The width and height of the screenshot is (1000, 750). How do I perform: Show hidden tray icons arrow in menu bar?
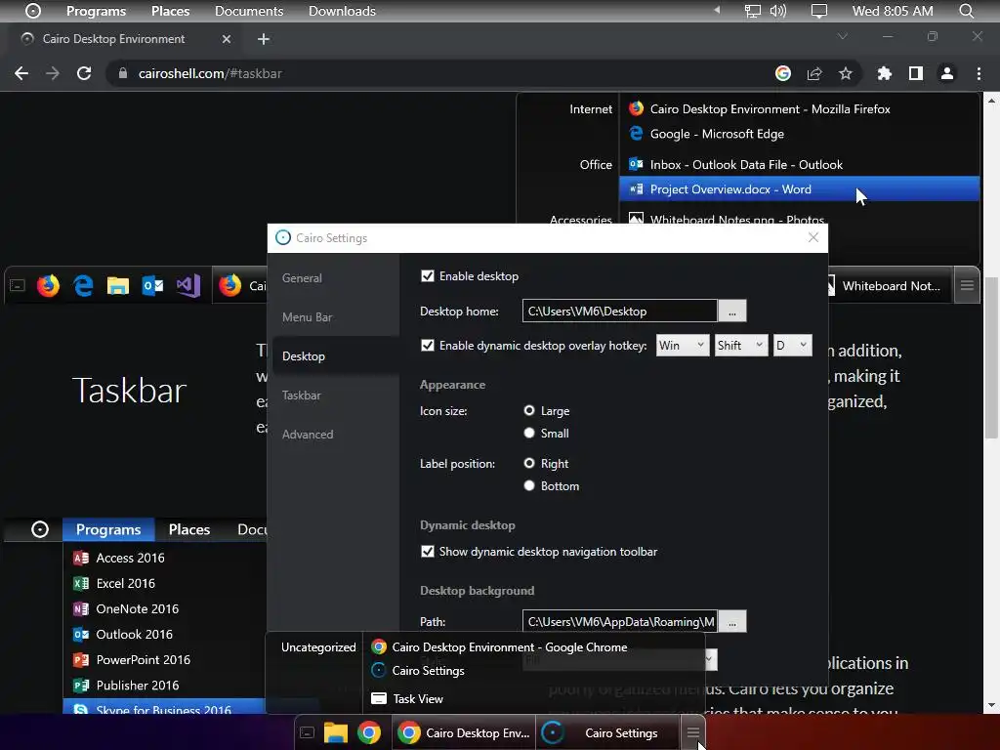717,11
